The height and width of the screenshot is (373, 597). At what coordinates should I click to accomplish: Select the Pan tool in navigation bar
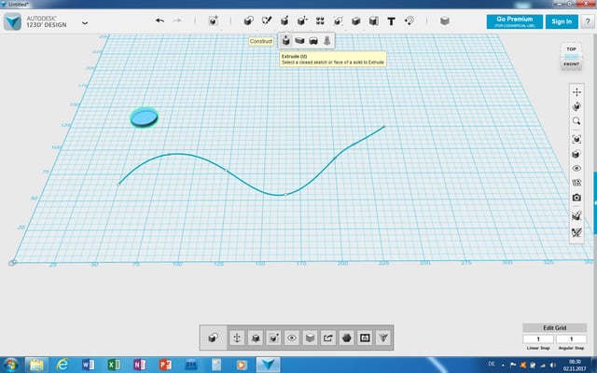[577, 91]
